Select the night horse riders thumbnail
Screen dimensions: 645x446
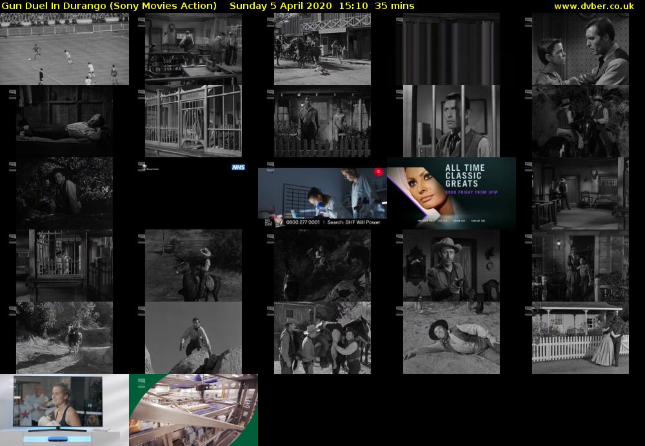580,121
